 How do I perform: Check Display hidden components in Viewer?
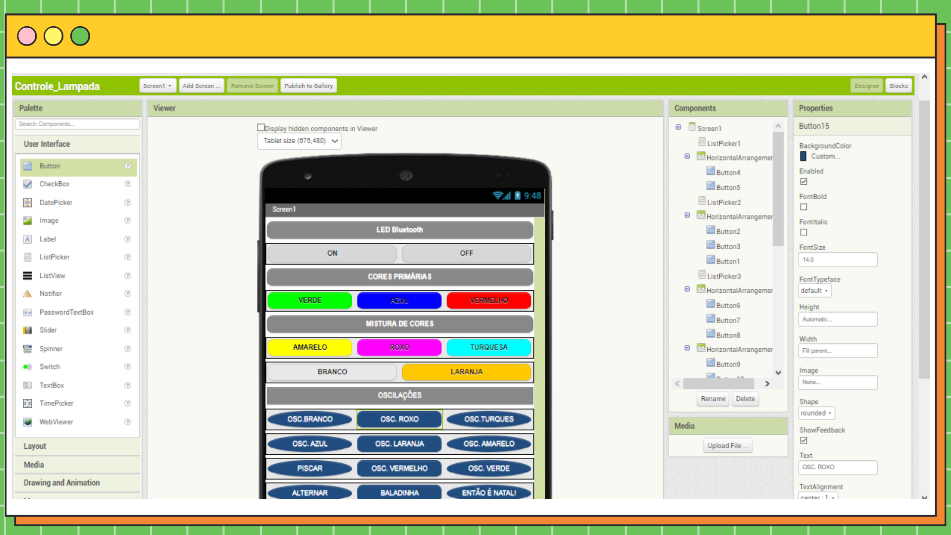(261, 128)
